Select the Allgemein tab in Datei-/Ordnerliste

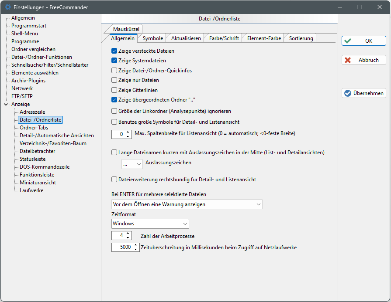[122, 38]
